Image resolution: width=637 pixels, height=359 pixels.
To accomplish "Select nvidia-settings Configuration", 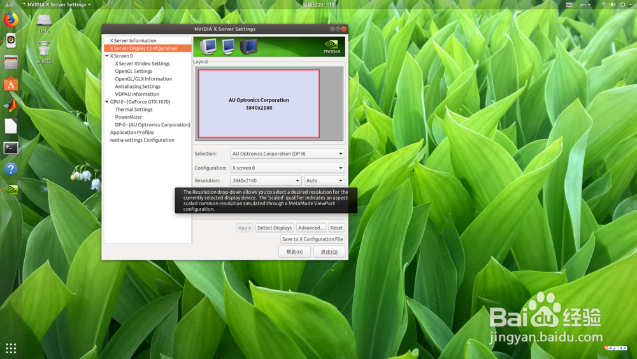I will coord(142,140).
